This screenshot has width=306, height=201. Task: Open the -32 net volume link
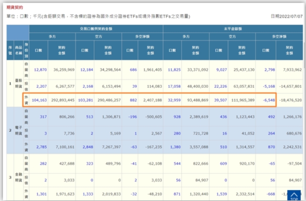[x=134, y=194]
